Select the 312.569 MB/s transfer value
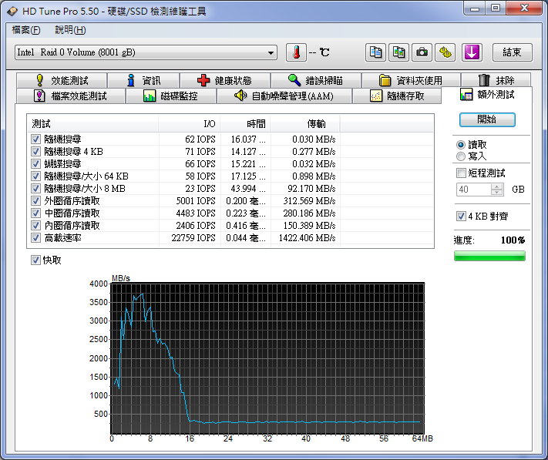Image resolution: width=548 pixels, height=460 pixels. click(309, 201)
